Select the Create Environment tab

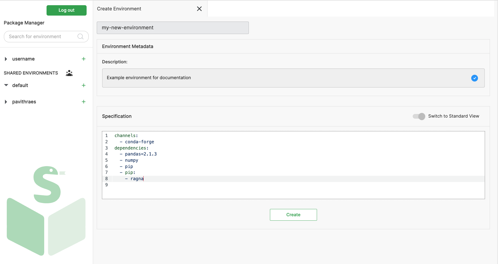(x=119, y=9)
